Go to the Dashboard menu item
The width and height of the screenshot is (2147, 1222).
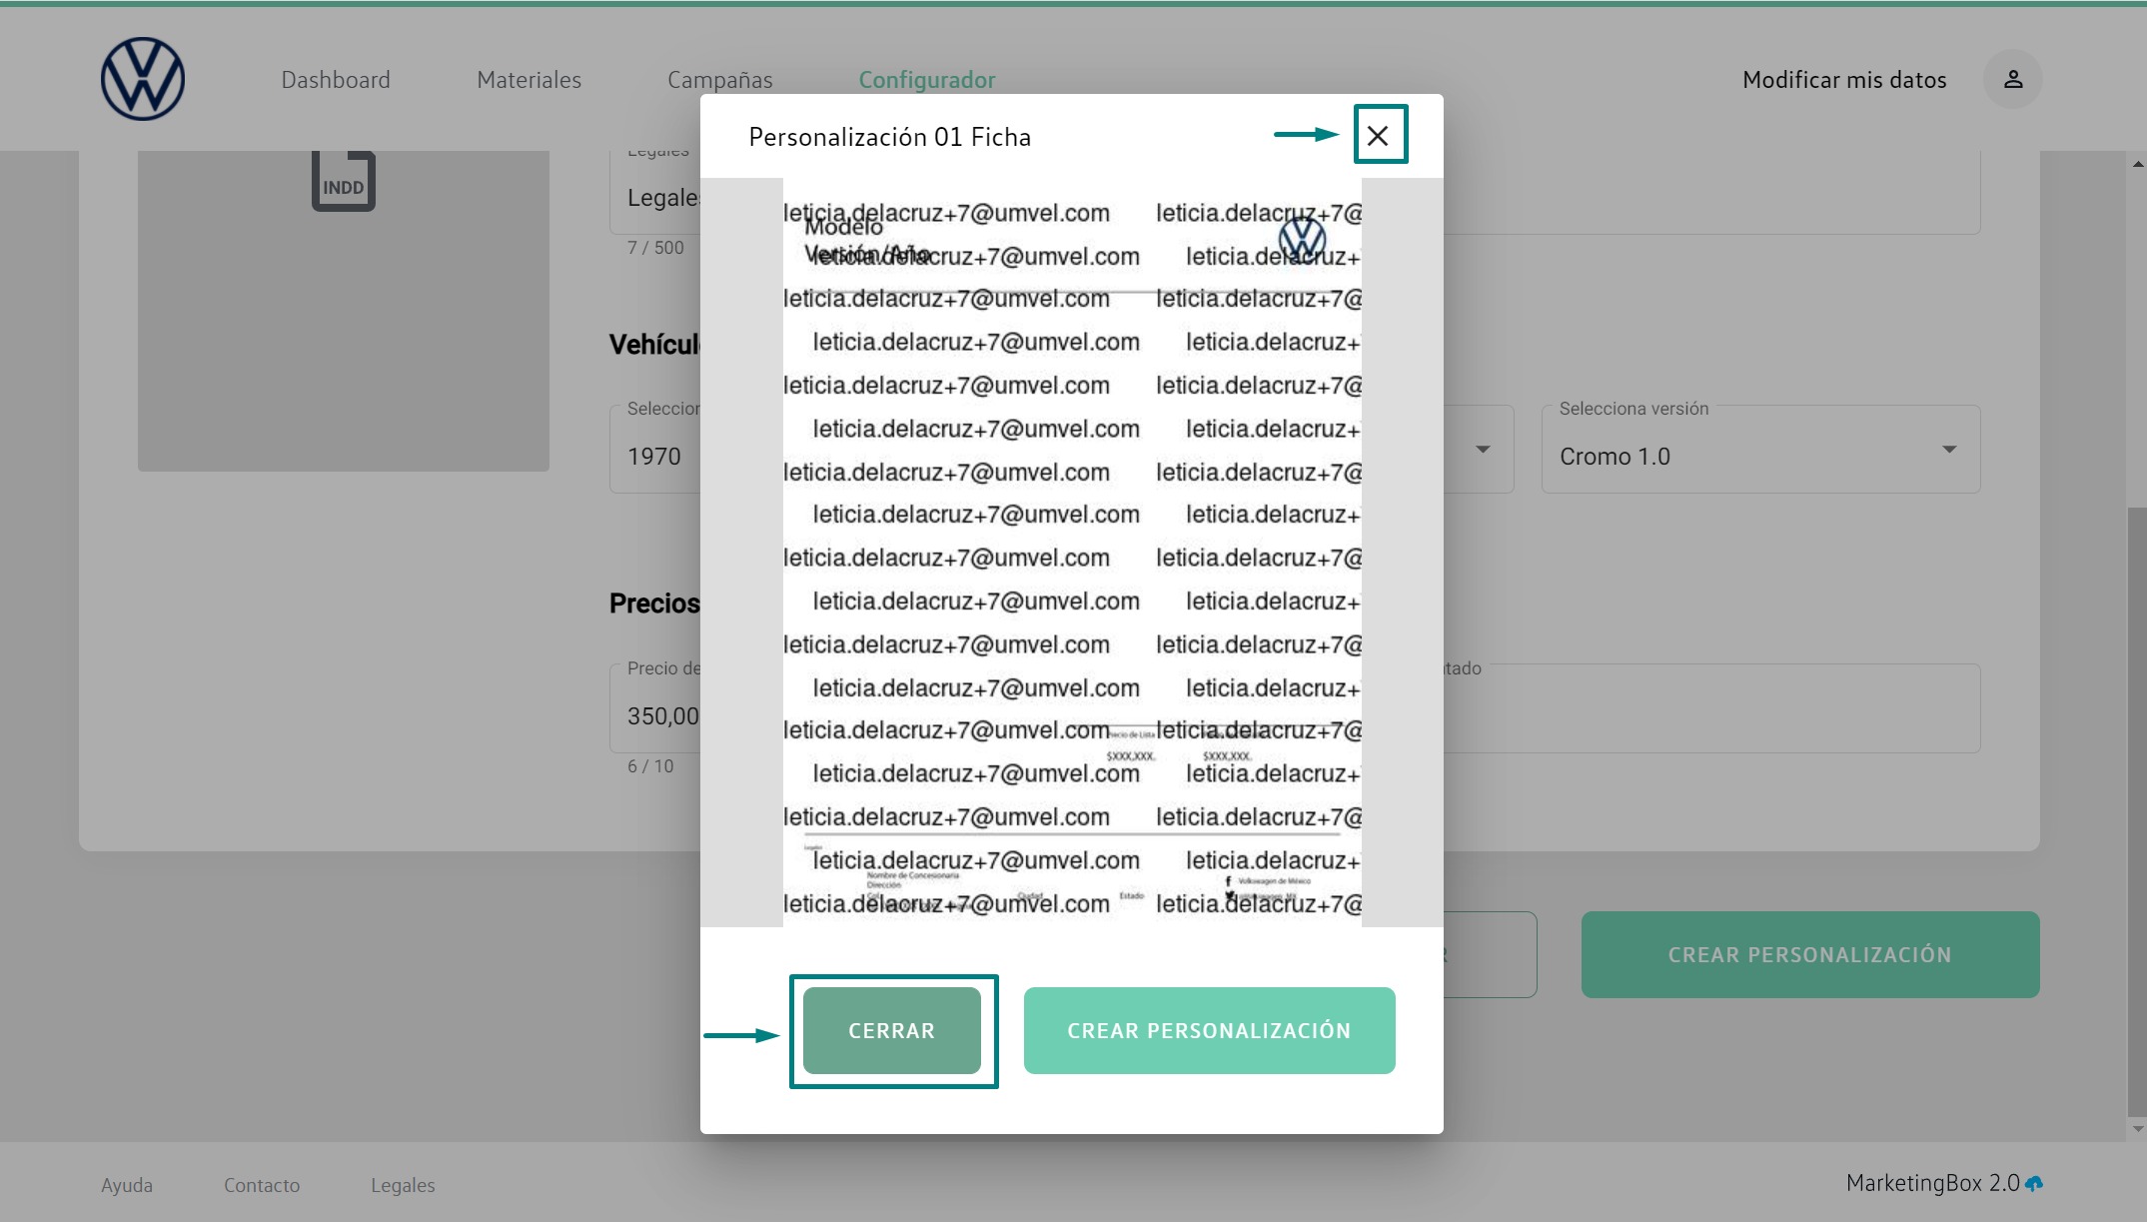tap(336, 80)
